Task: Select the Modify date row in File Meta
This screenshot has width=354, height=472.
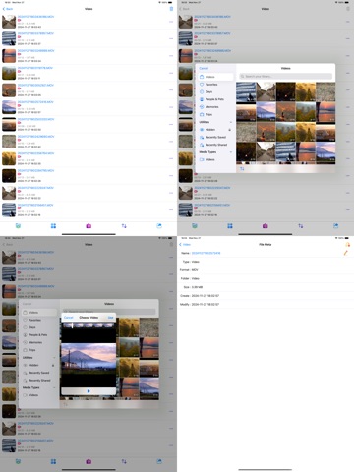Action: [x=265, y=304]
